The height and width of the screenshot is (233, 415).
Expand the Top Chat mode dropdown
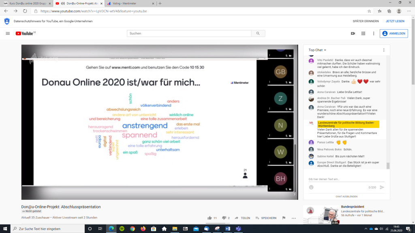coord(317,50)
